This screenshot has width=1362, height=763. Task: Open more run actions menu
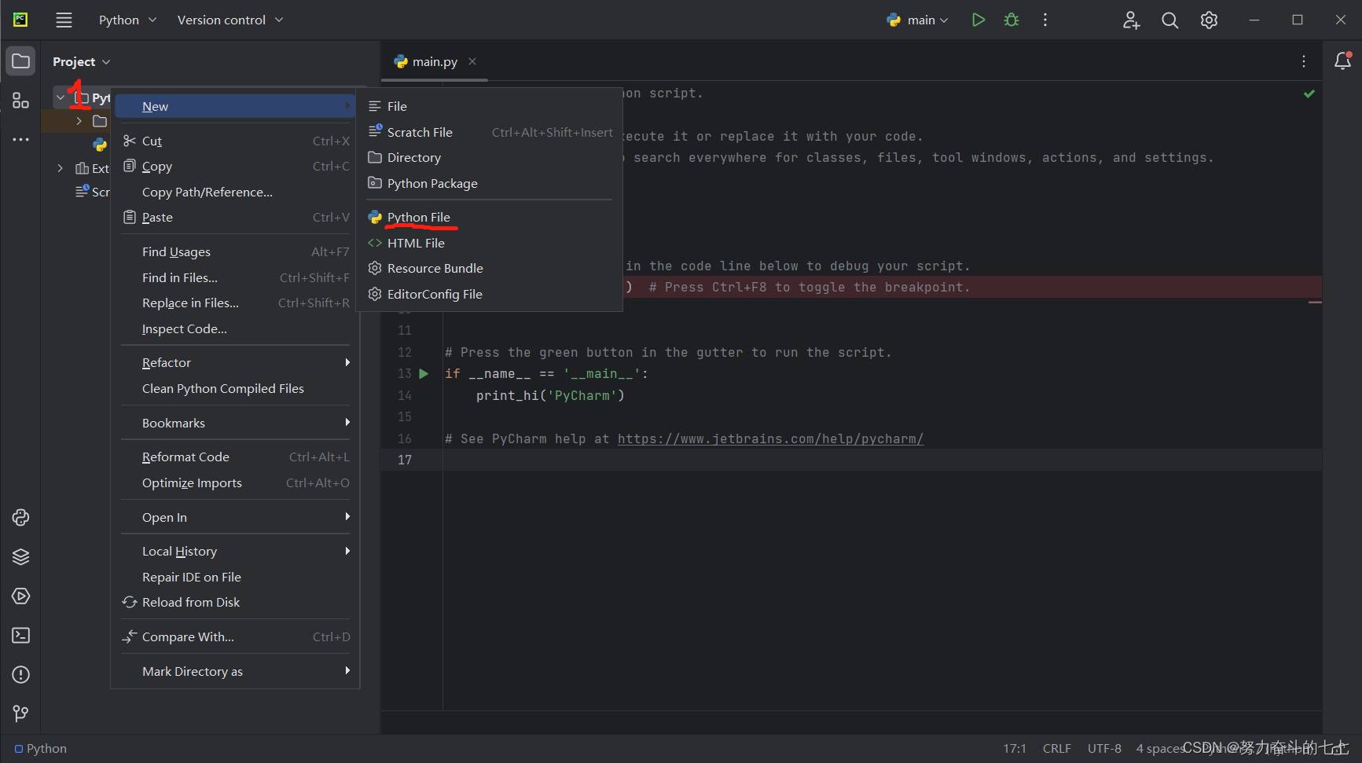(x=1045, y=20)
